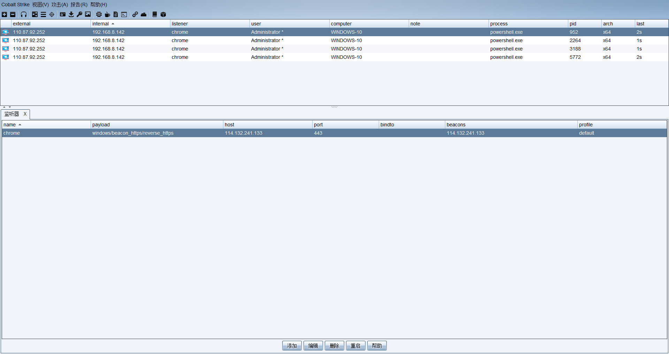Open the 视图(V) menu
This screenshot has width=669, height=354.
[40, 5]
